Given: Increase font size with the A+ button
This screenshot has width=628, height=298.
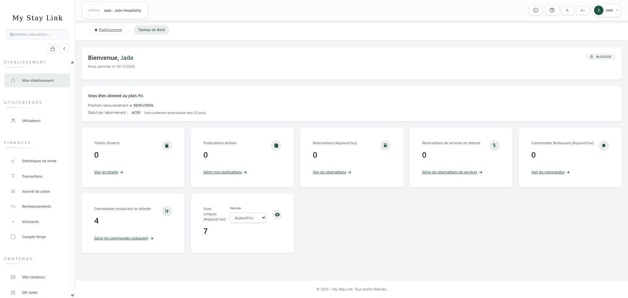Looking at the screenshot, I should click(583, 10).
